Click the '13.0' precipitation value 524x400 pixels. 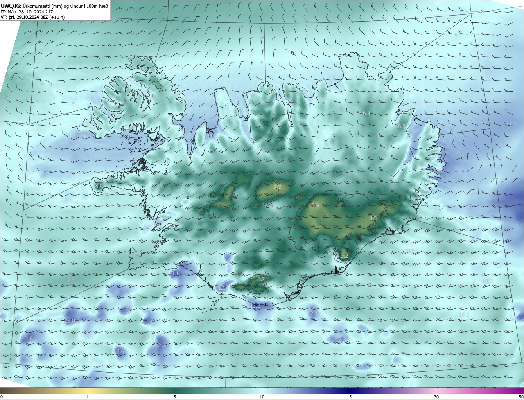70,321
